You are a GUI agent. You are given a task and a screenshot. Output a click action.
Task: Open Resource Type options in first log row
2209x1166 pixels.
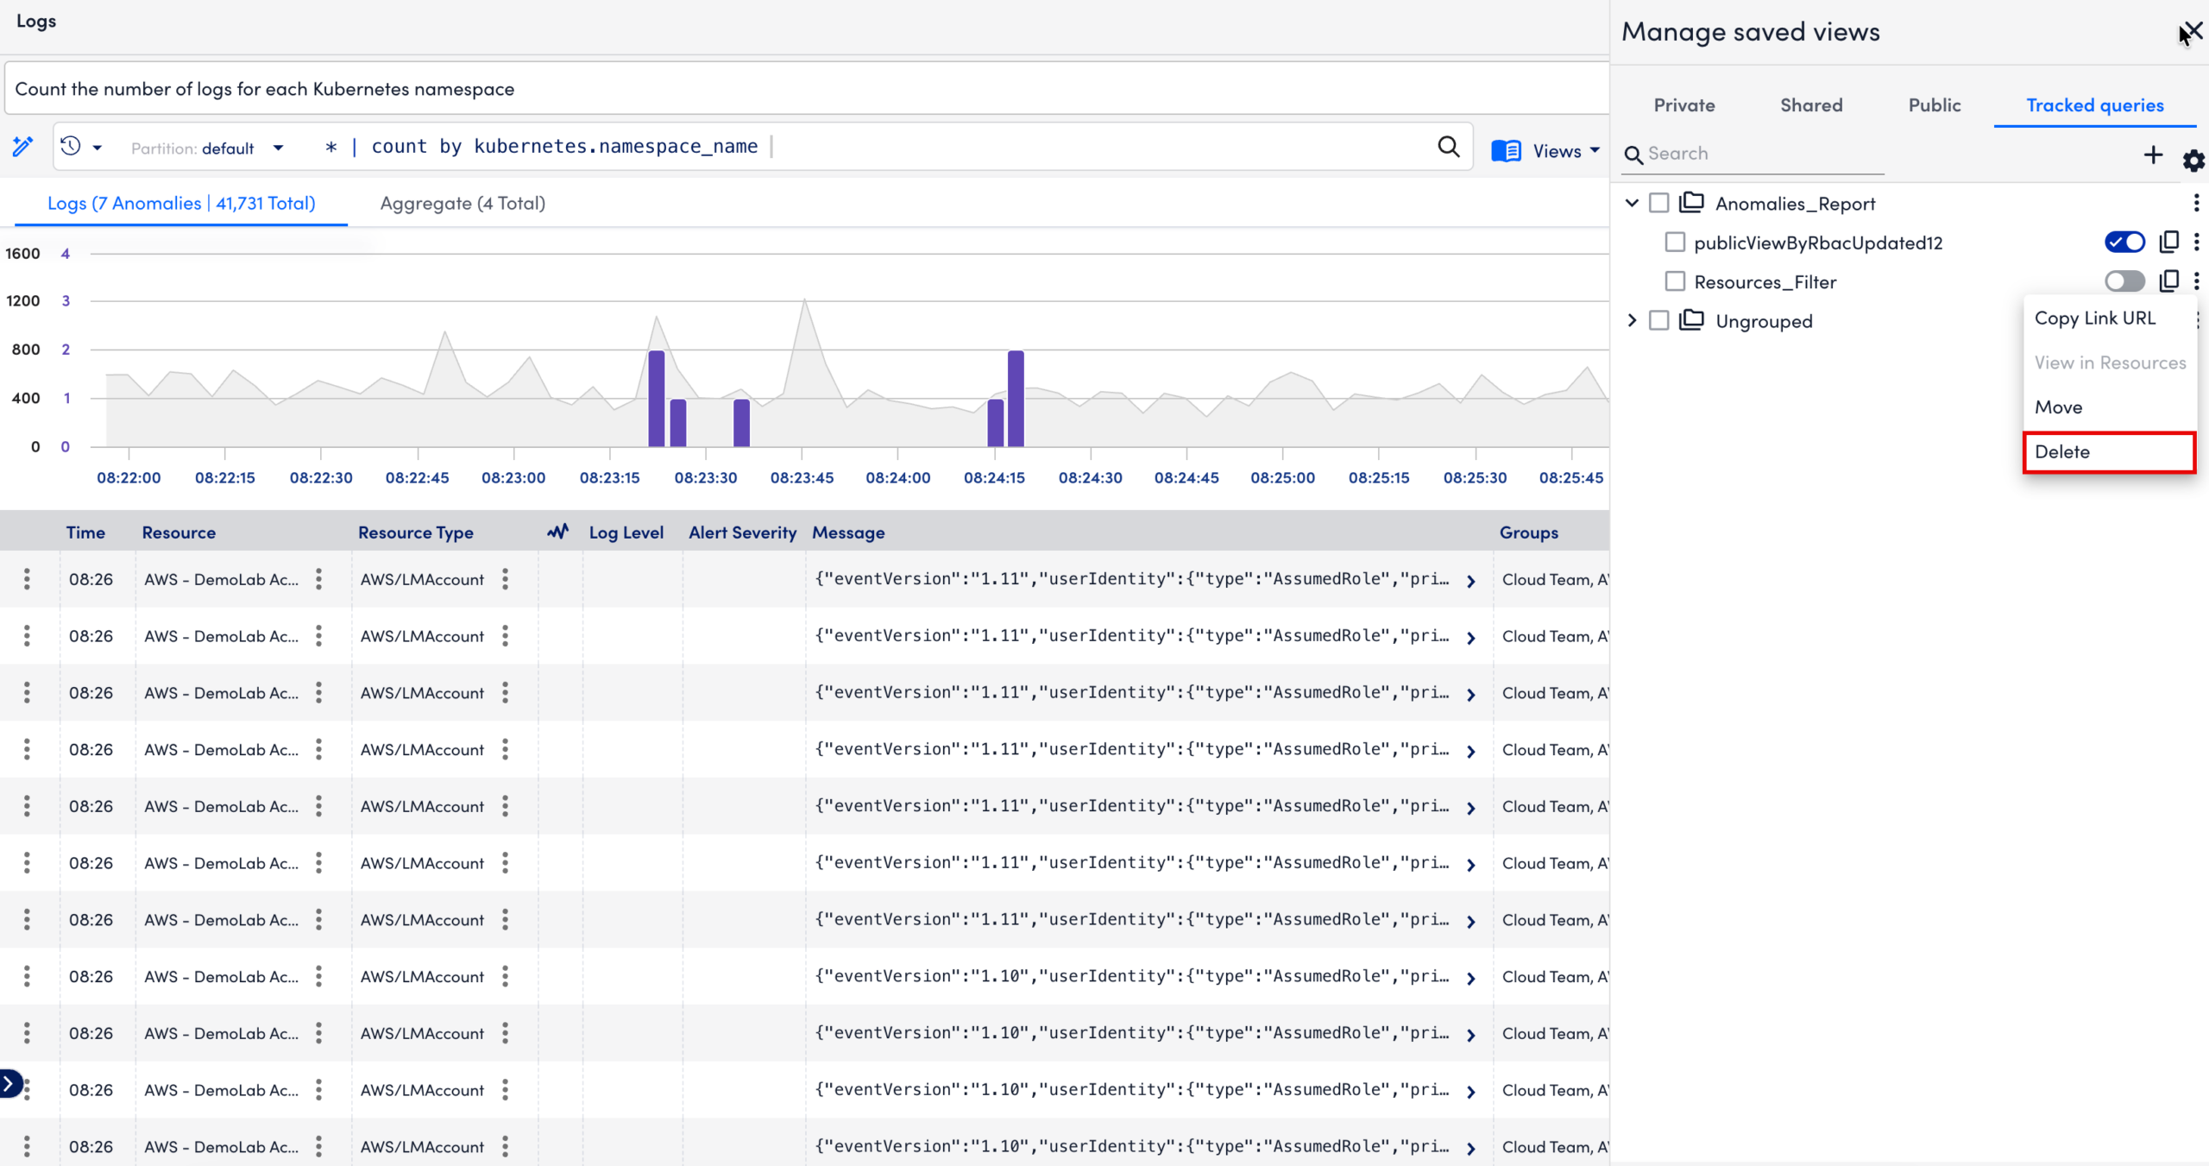pyautogui.click(x=505, y=579)
